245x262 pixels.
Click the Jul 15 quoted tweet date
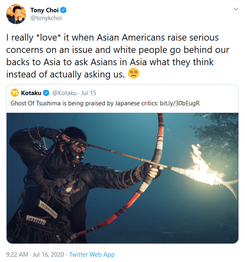(88, 93)
